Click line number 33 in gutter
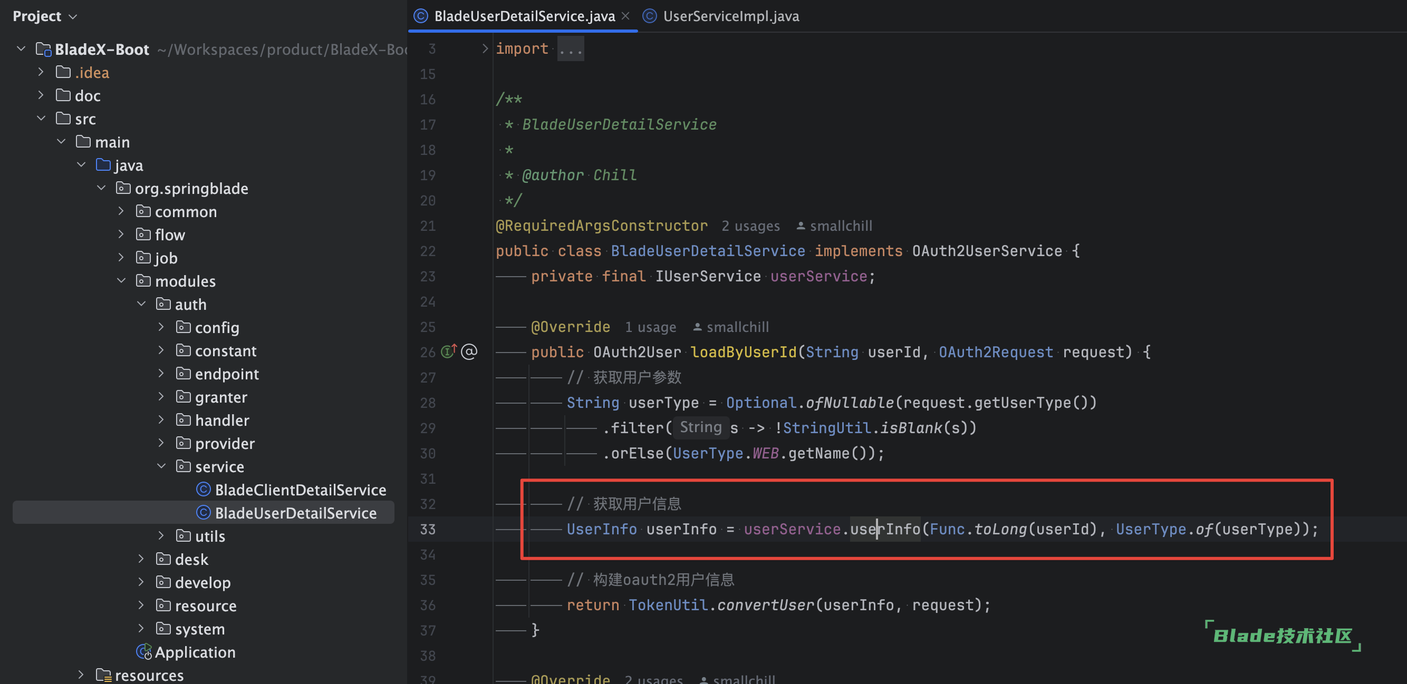The height and width of the screenshot is (684, 1407). point(428,529)
